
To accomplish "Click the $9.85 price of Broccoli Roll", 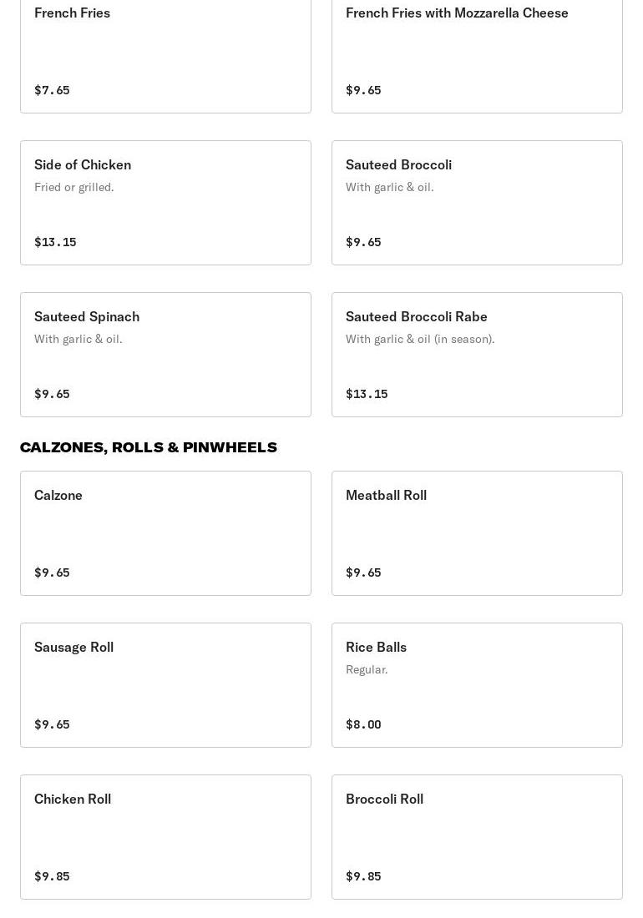I will (363, 876).
